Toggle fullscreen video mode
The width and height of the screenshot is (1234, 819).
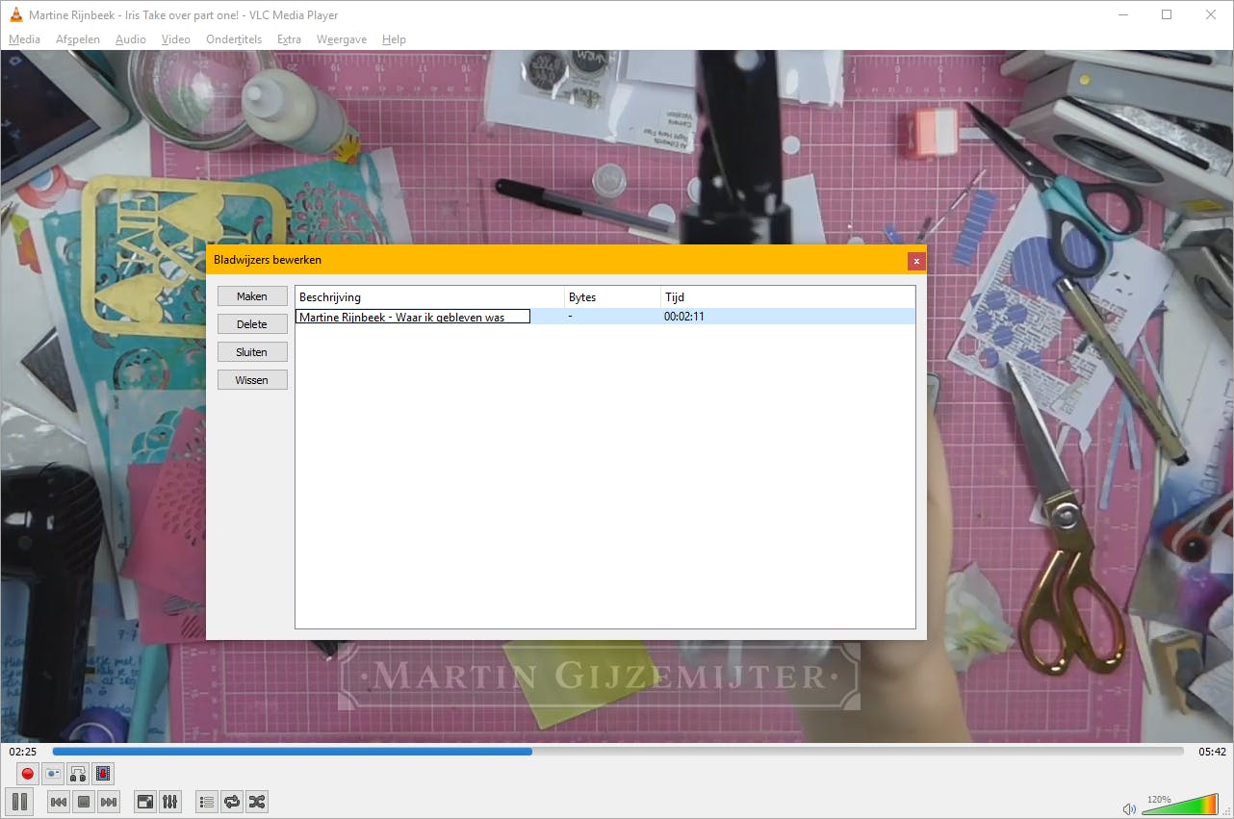(145, 802)
